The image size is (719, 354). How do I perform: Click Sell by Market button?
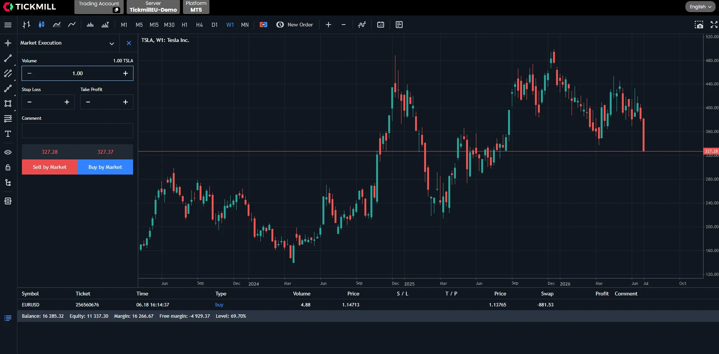click(50, 167)
